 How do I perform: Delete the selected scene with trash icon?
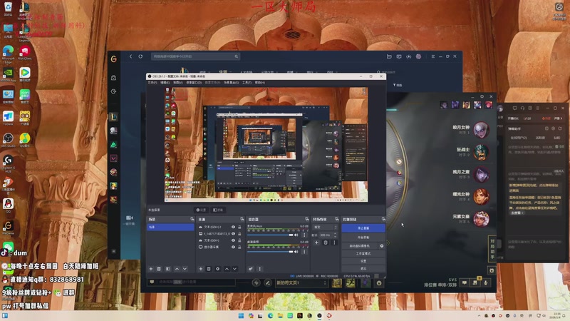pos(159,269)
